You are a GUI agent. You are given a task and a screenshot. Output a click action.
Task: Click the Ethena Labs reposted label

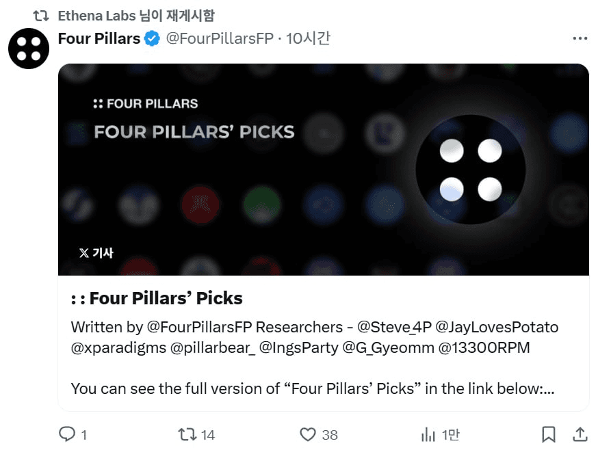(136, 16)
